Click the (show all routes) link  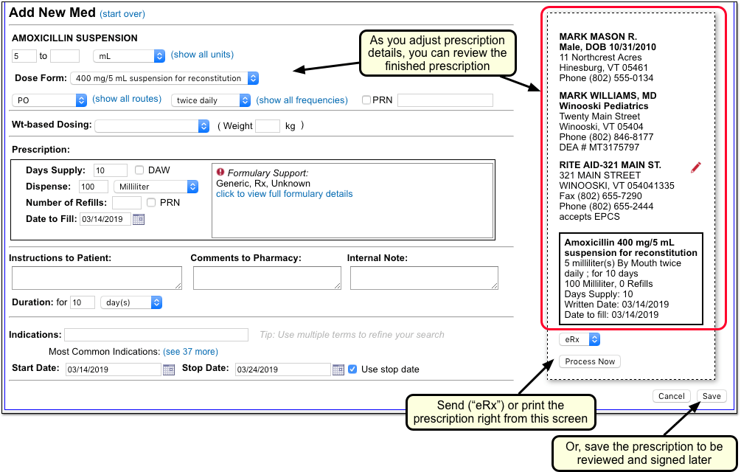point(127,99)
